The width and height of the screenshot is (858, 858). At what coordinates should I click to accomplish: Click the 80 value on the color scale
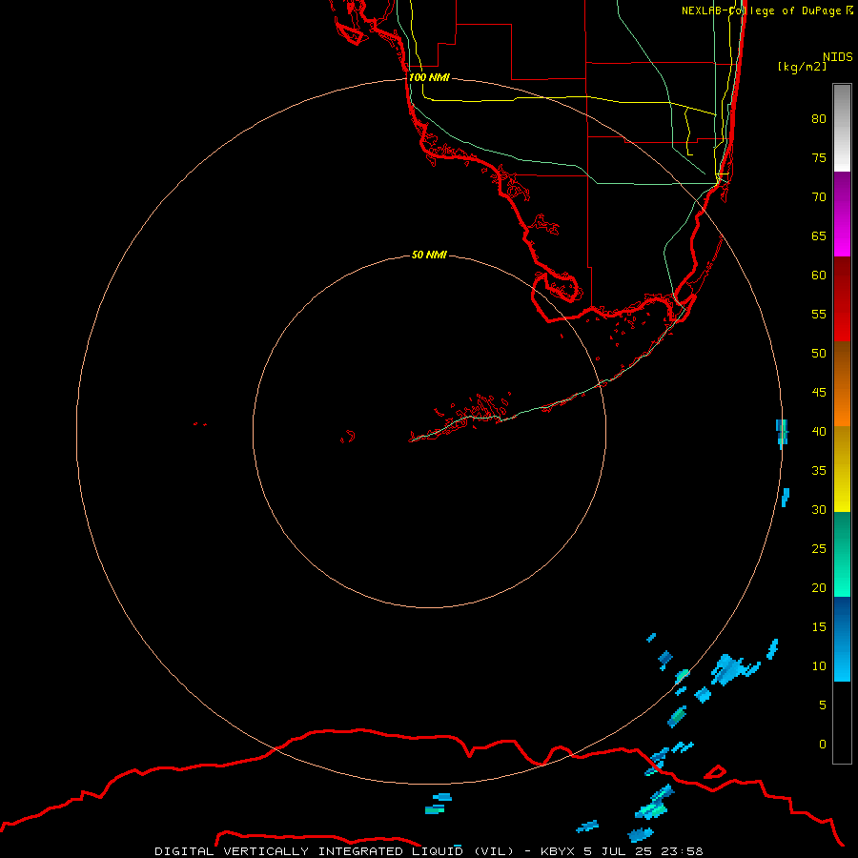(819, 119)
